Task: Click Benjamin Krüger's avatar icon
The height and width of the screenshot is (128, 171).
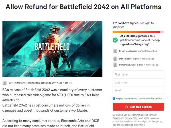Action: pos(115,65)
